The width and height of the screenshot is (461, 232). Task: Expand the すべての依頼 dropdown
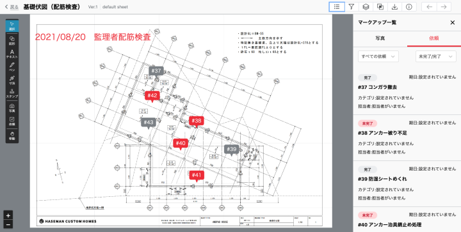click(x=378, y=56)
